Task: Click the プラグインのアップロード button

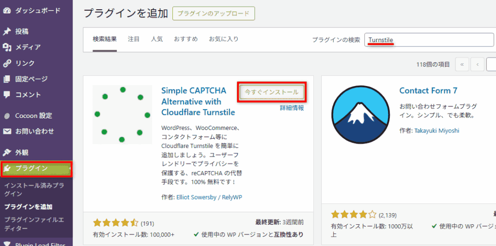Action: point(213,14)
